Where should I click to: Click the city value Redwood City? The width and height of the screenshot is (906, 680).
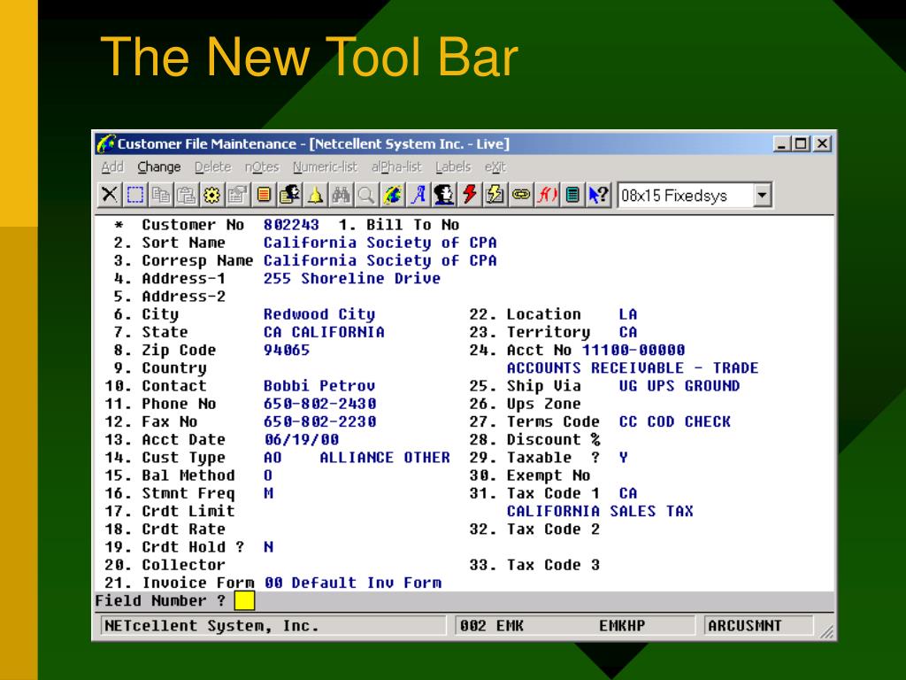tap(319, 314)
